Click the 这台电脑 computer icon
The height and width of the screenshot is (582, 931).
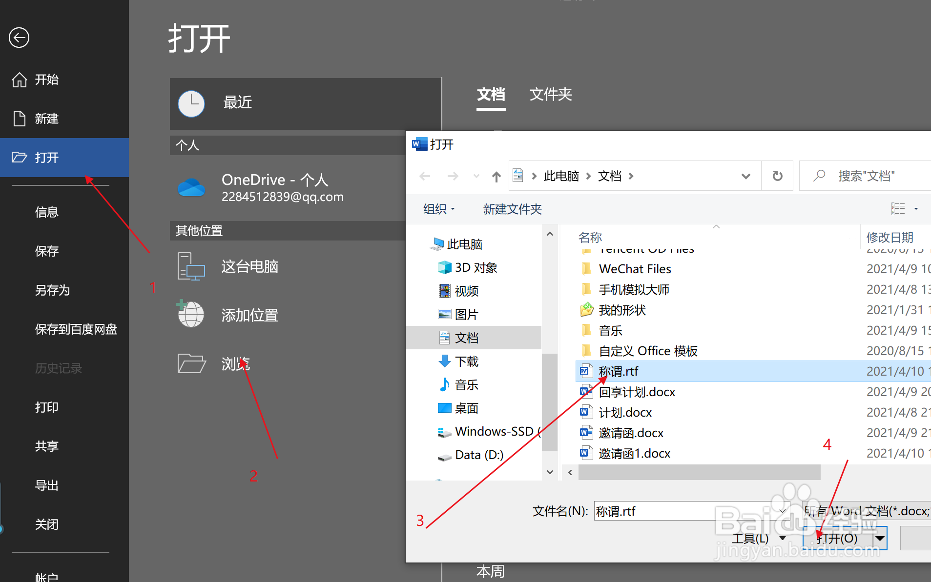click(x=191, y=266)
